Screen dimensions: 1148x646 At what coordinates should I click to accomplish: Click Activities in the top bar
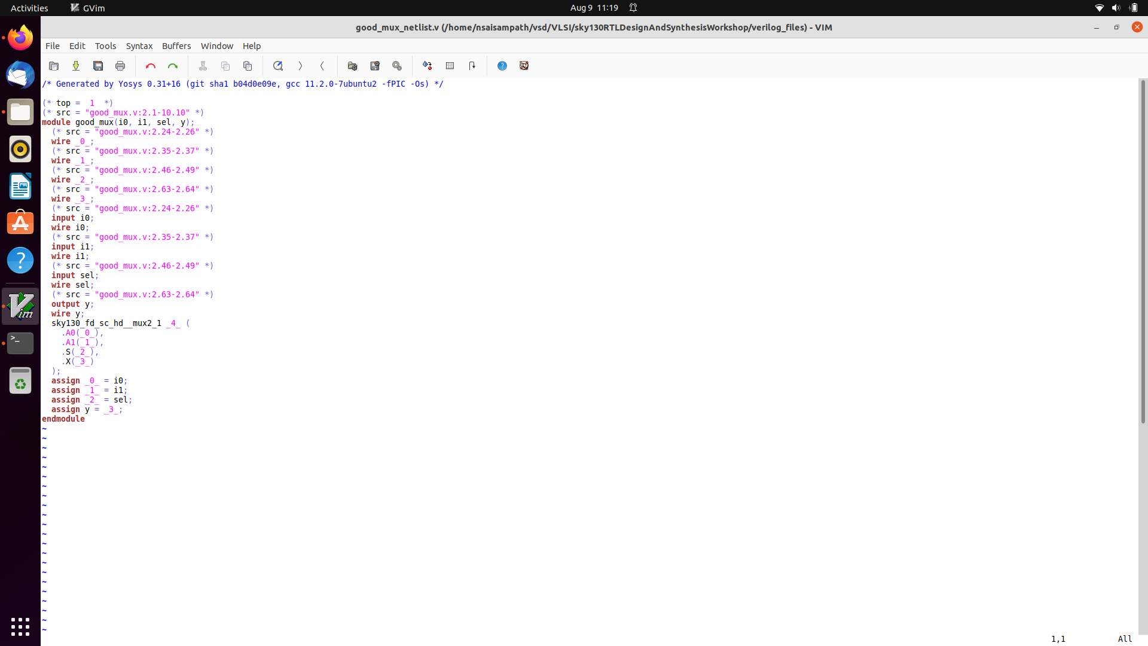(29, 8)
